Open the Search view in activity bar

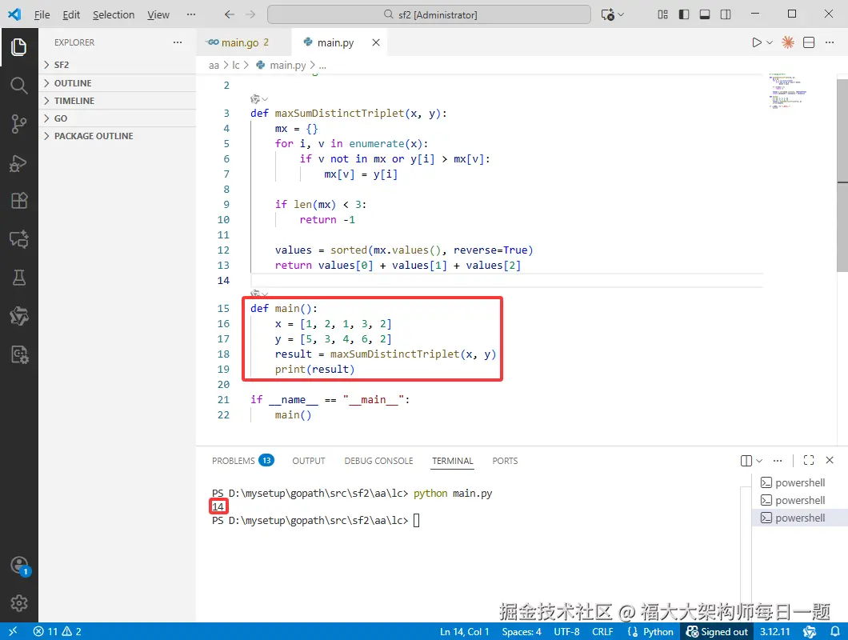(19, 86)
